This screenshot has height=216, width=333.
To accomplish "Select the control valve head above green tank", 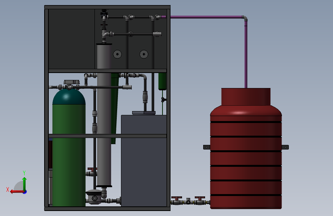I will (x=71, y=82).
